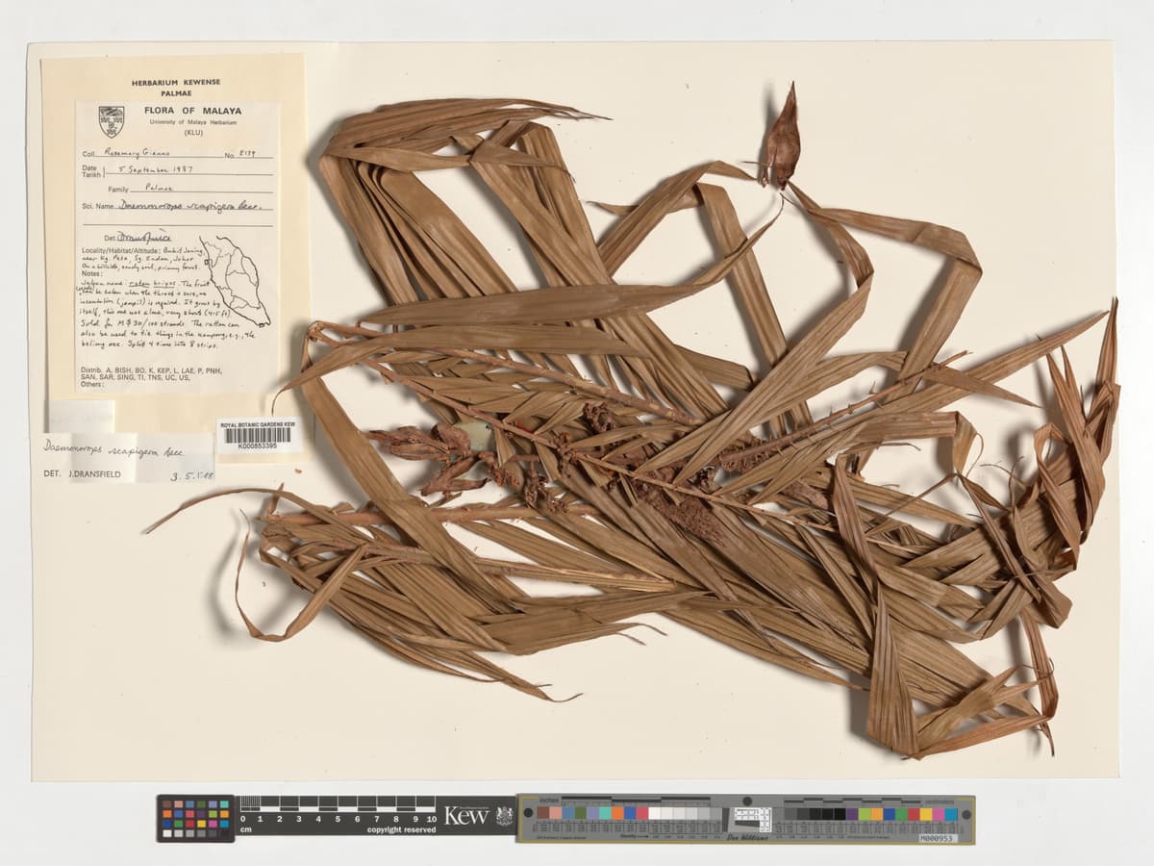The image size is (1154, 866).
Task: Click the dried fruit at top of specimen
Action: [781, 137]
